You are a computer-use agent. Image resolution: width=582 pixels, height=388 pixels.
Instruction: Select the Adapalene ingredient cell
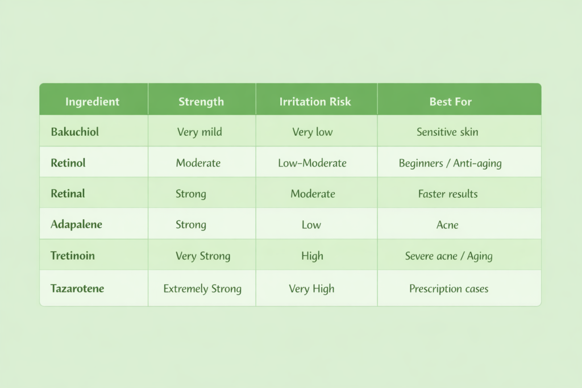[76, 224]
